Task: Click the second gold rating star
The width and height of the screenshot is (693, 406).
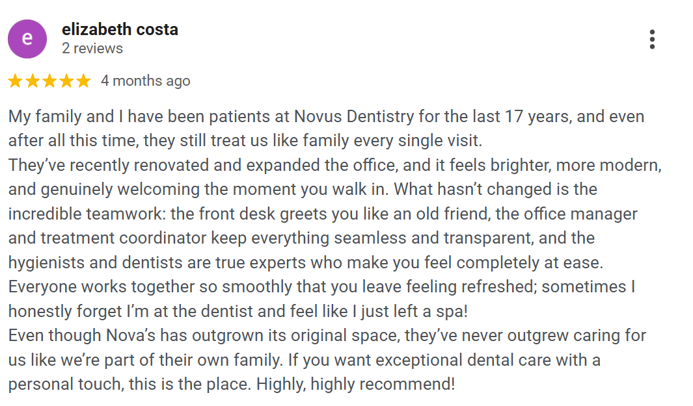Action: pos(32,81)
